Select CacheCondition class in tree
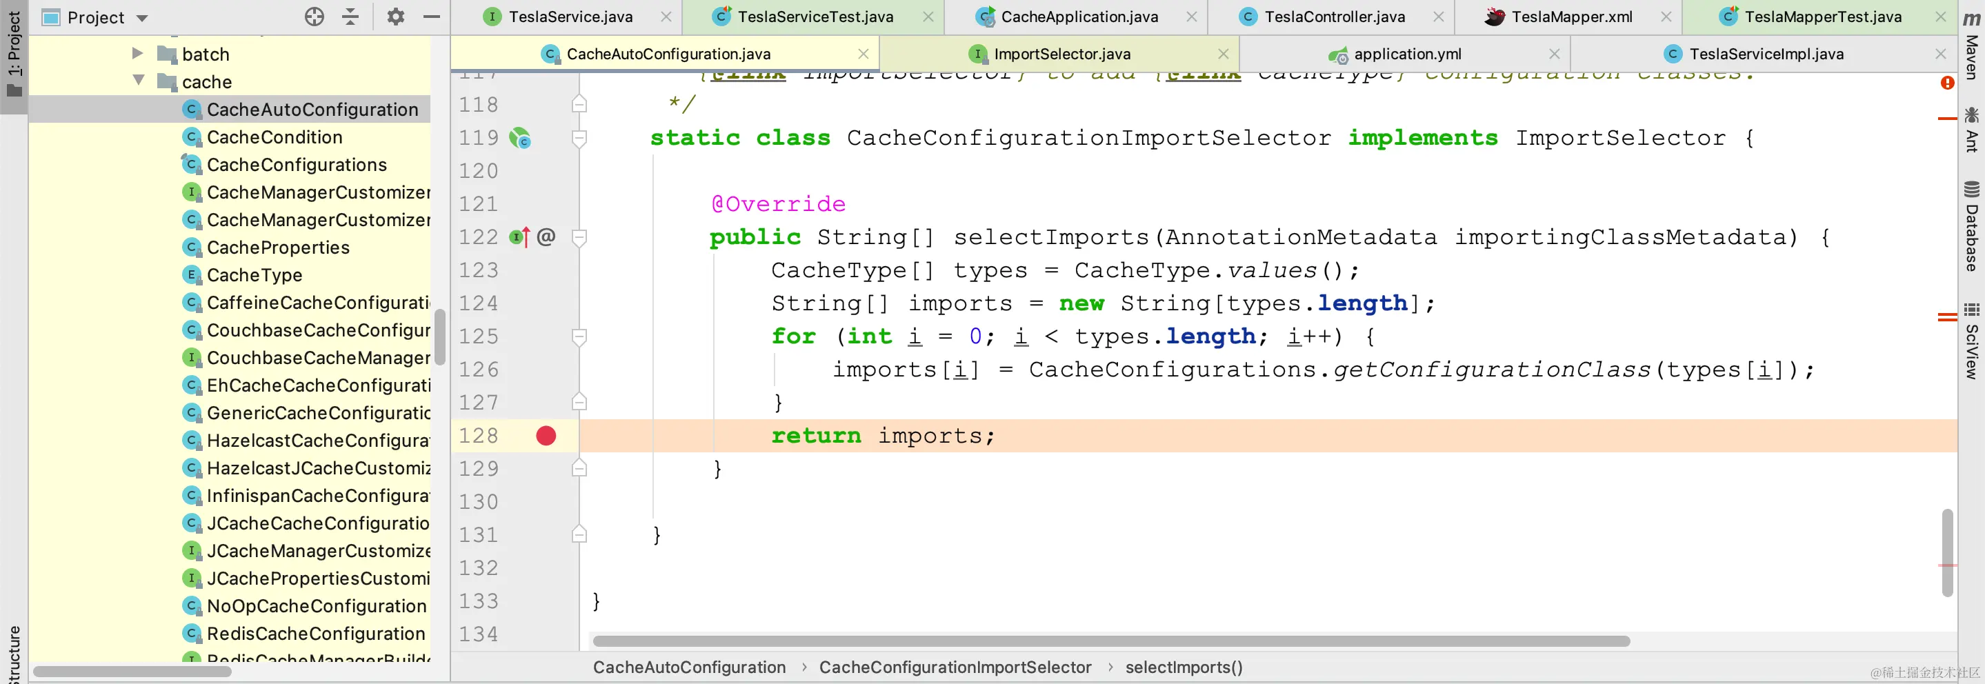Screen dimensions: 1985x684 [275, 137]
